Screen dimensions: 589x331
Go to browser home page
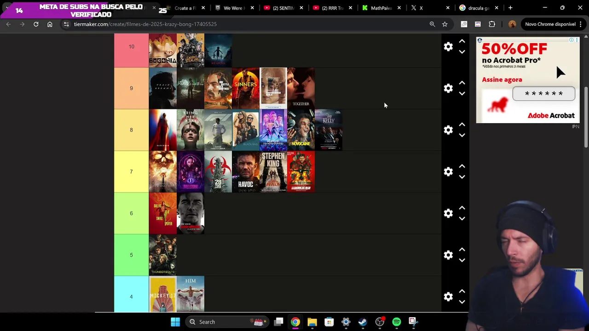click(x=50, y=24)
